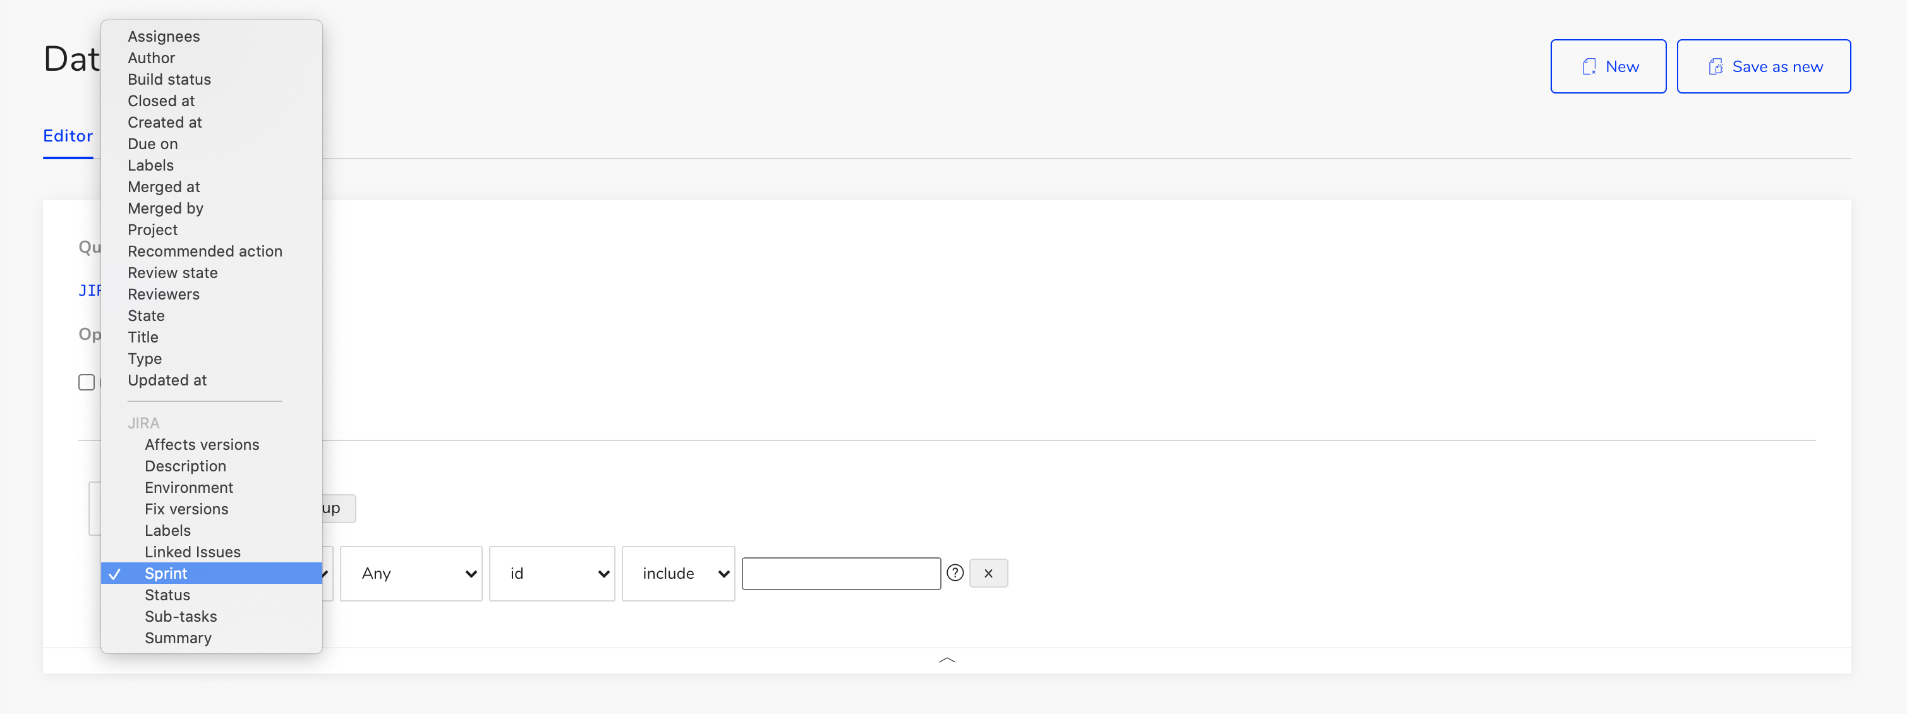The height and width of the screenshot is (714, 1907).
Task: Click the help question mark icon
Action: [x=955, y=572]
